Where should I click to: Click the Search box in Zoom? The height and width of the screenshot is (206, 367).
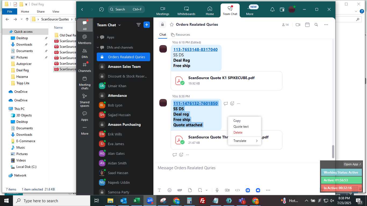tap(126, 9)
